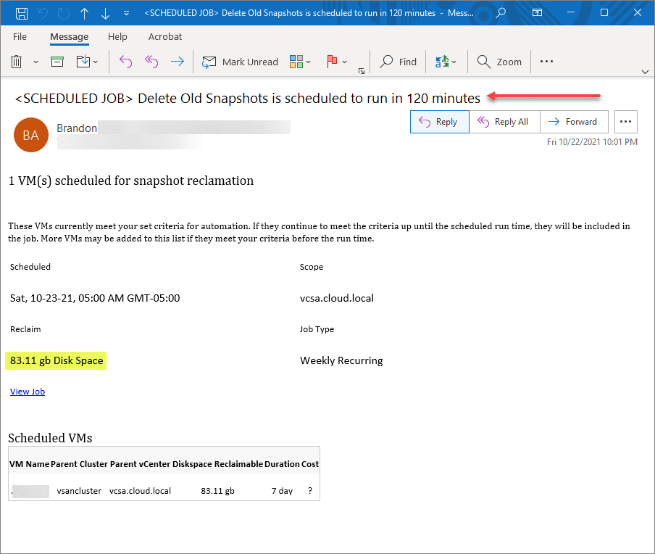
Task: Flag the message using the red flag icon
Action: 332,62
